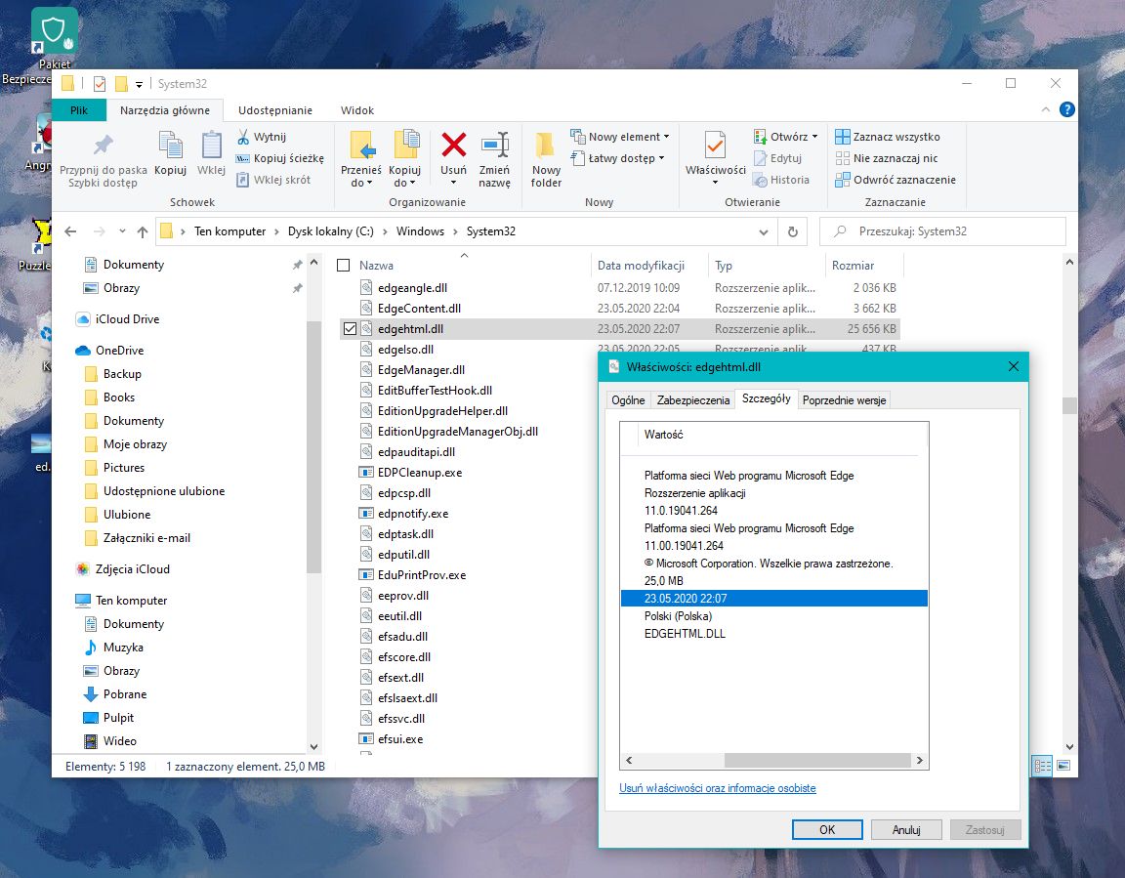Click the Pin to Quick access icon

click(104, 146)
